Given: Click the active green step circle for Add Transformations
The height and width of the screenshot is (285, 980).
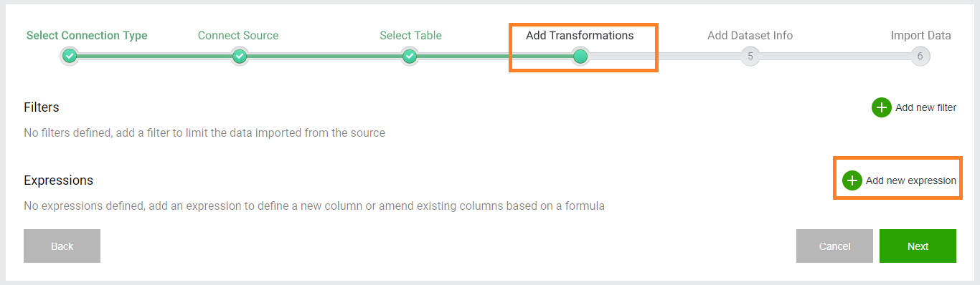Looking at the screenshot, I should pyautogui.click(x=580, y=56).
